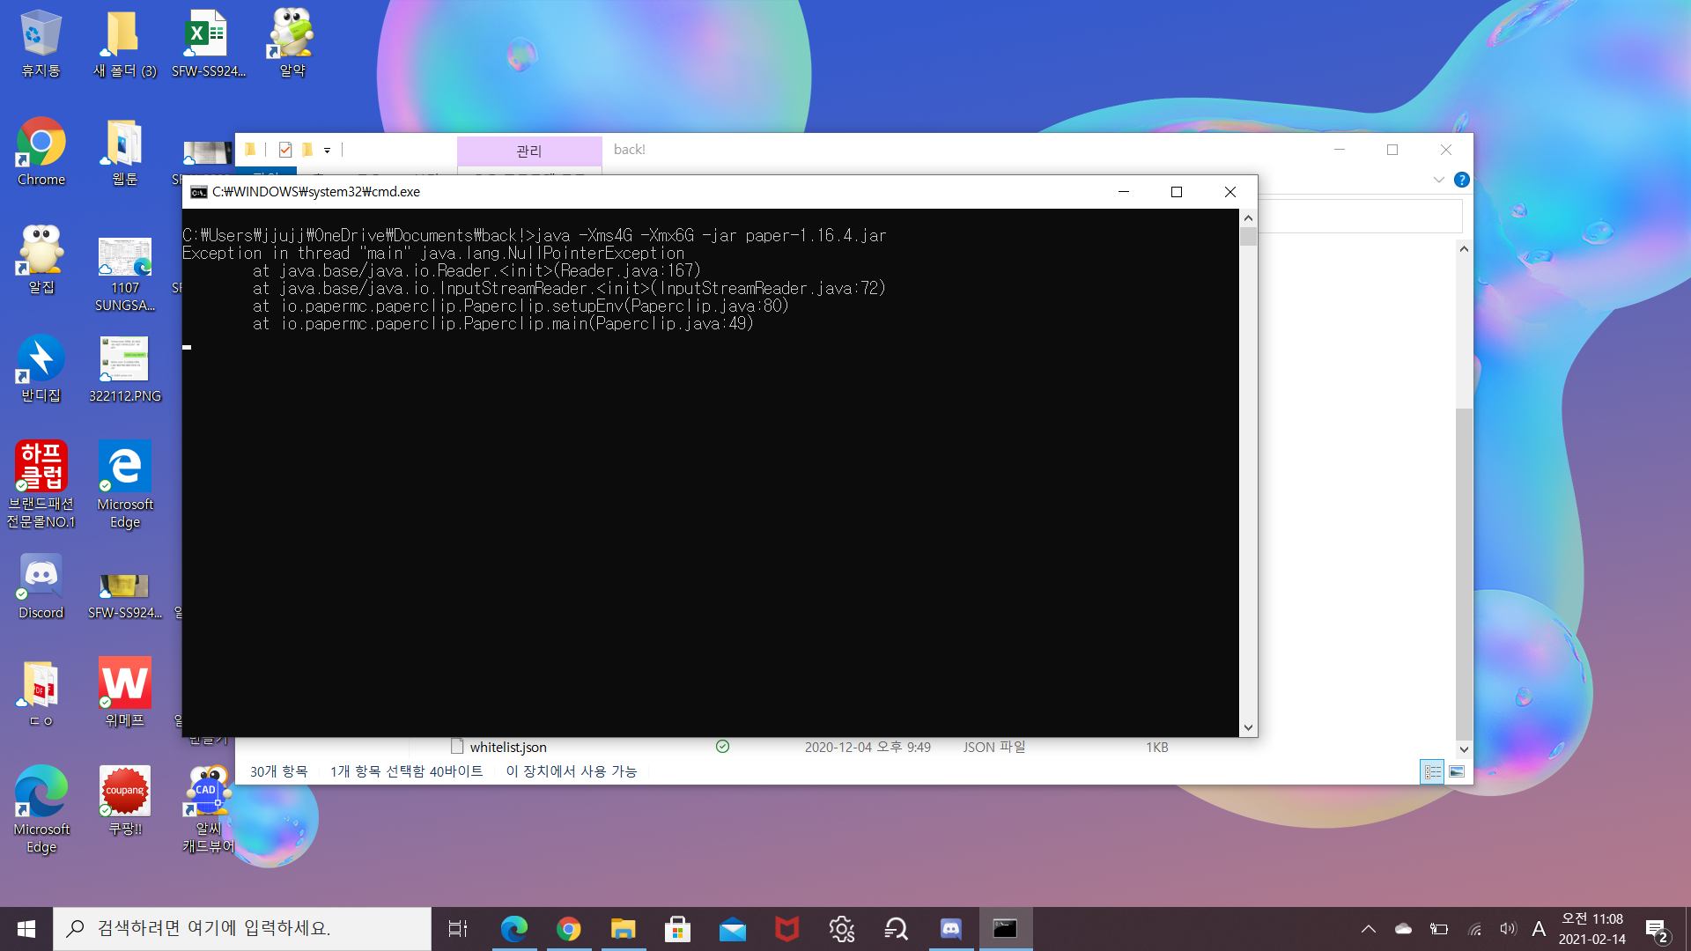Open the 1107 SUNGSA file icon
Screen dimensions: 1691x951
coord(124,273)
